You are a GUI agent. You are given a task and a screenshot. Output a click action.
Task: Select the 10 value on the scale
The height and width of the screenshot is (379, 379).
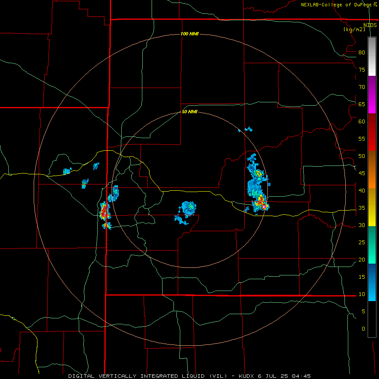pos(362,294)
